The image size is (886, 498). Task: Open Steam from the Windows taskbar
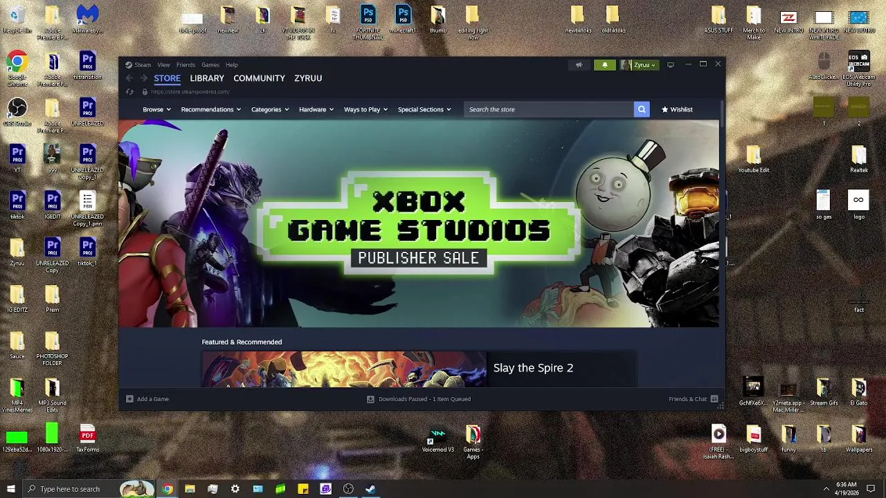(x=371, y=489)
